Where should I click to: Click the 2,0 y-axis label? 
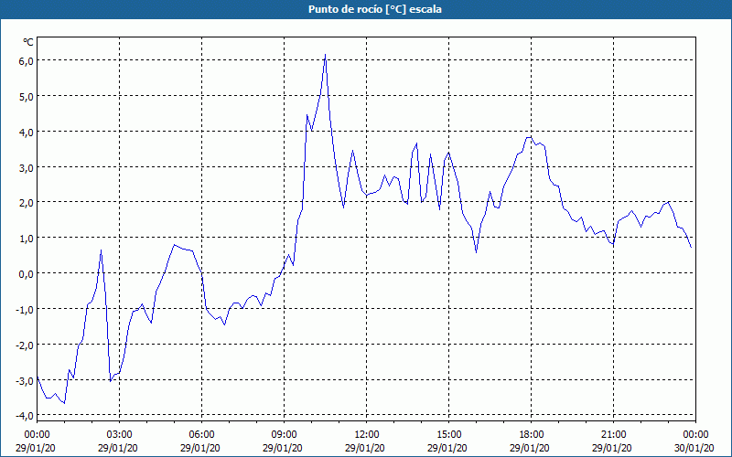27,203
